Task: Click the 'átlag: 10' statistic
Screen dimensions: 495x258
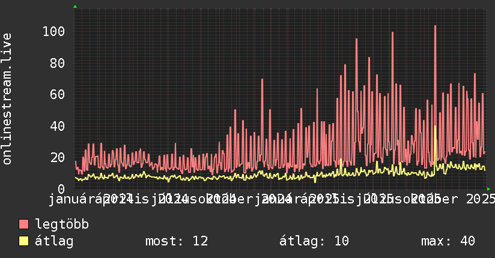Action: [x=314, y=241]
